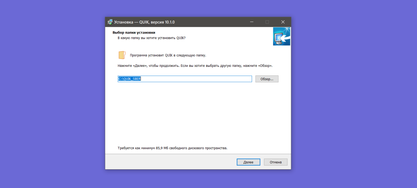Click the text 'В какую папку вы хотите установить QUIK?'
This screenshot has width=417, height=188.
(x=151, y=38)
